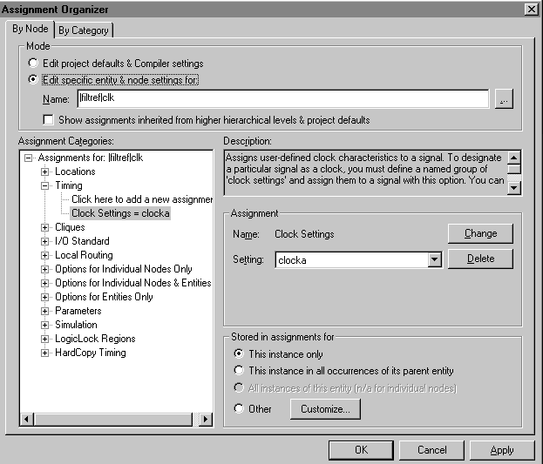Expand the Locations tree node

(x=45, y=171)
